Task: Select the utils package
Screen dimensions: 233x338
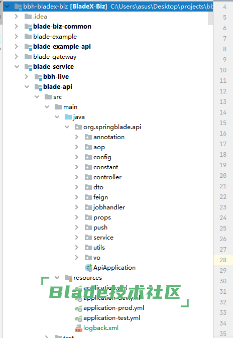Action: pyautogui.click(x=99, y=248)
